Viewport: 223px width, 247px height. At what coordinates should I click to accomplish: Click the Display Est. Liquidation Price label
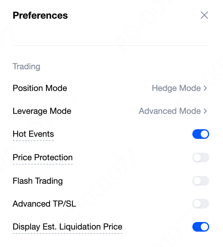pos(67,227)
